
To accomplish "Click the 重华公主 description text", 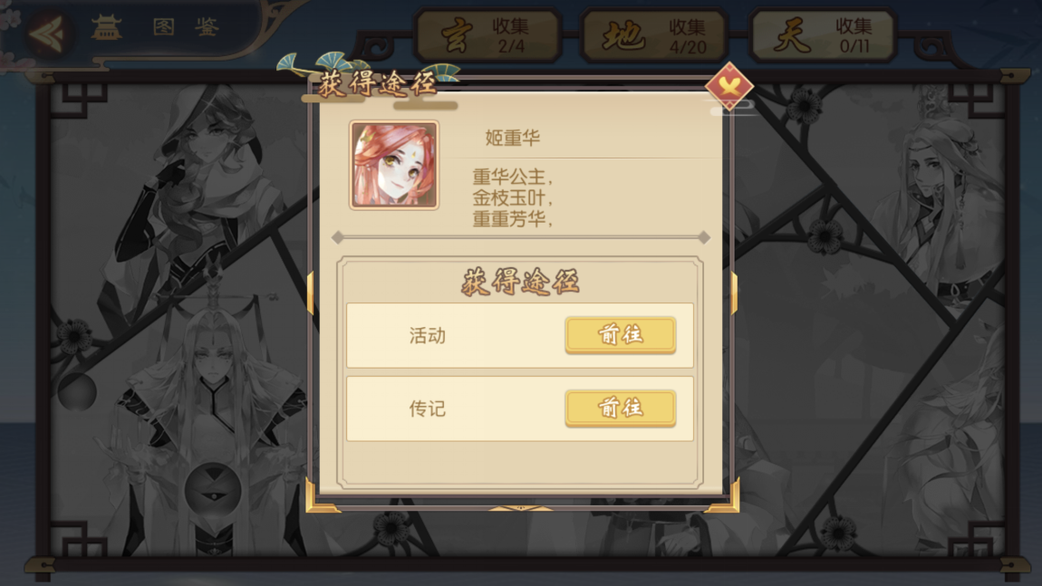I will [x=512, y=177].
